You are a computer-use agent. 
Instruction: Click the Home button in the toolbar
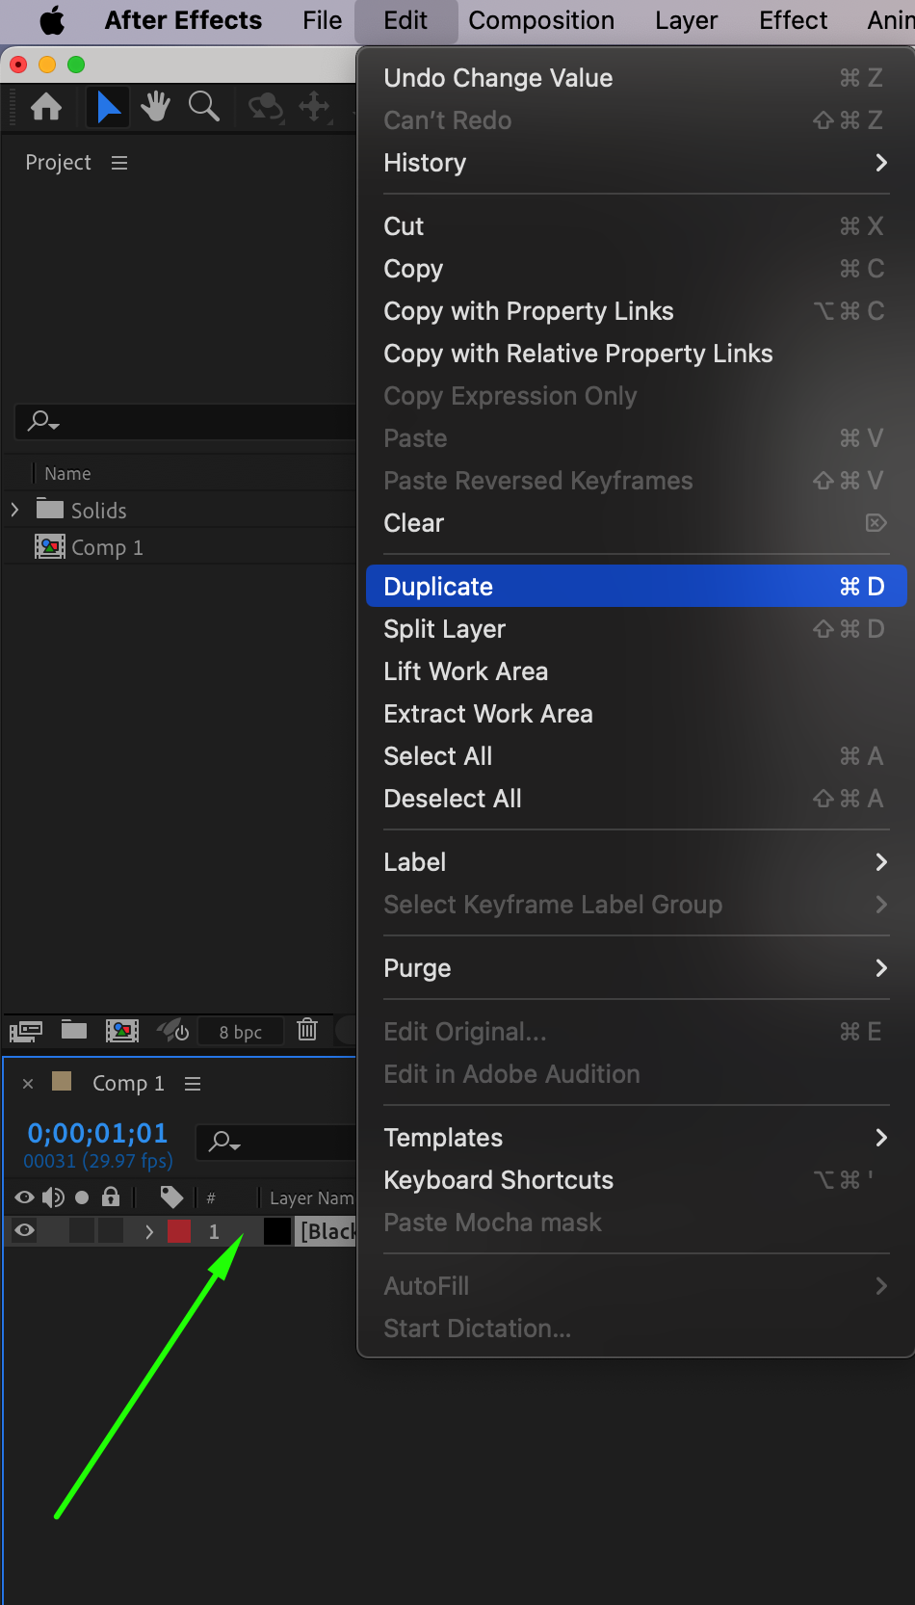tap(46, 107)
